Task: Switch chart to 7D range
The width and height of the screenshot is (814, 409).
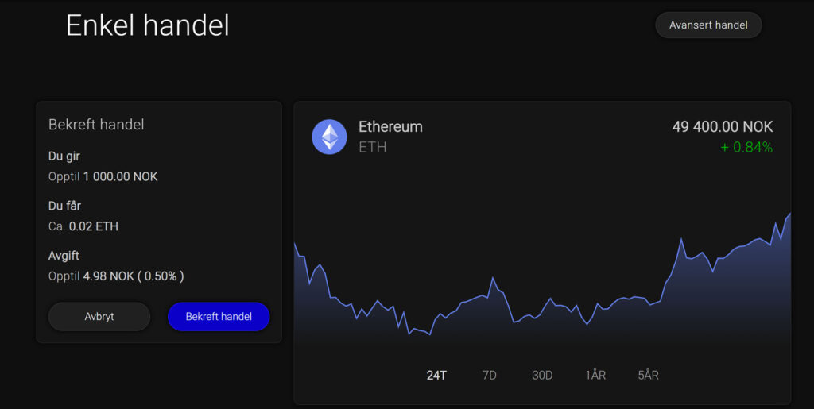Action: 489,375
